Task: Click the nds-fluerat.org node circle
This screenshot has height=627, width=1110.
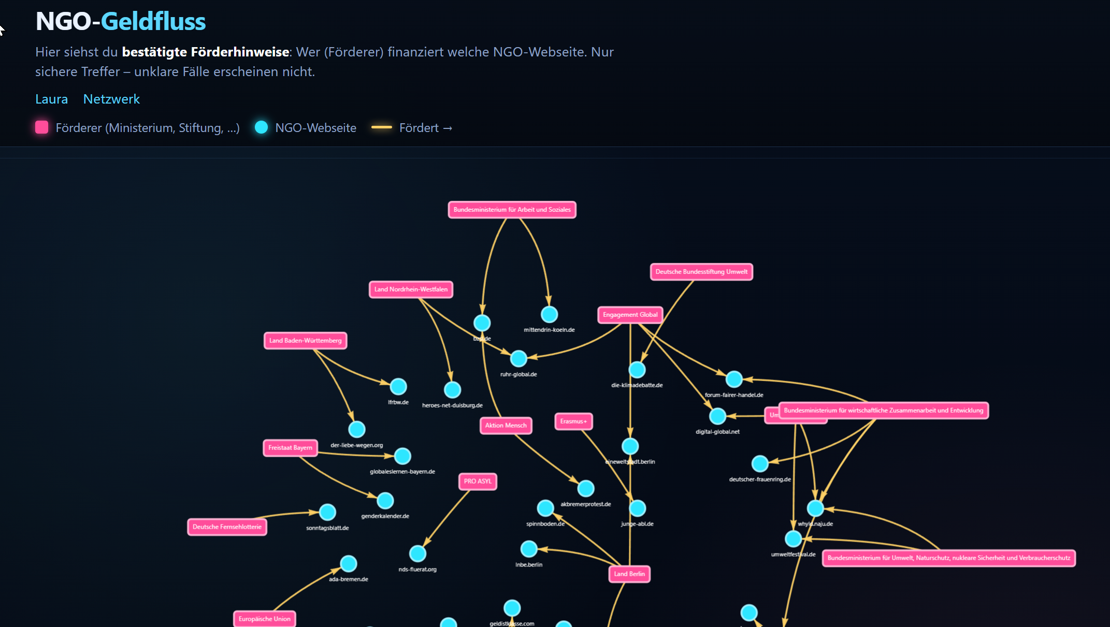Action: click(x=417, y=553)
